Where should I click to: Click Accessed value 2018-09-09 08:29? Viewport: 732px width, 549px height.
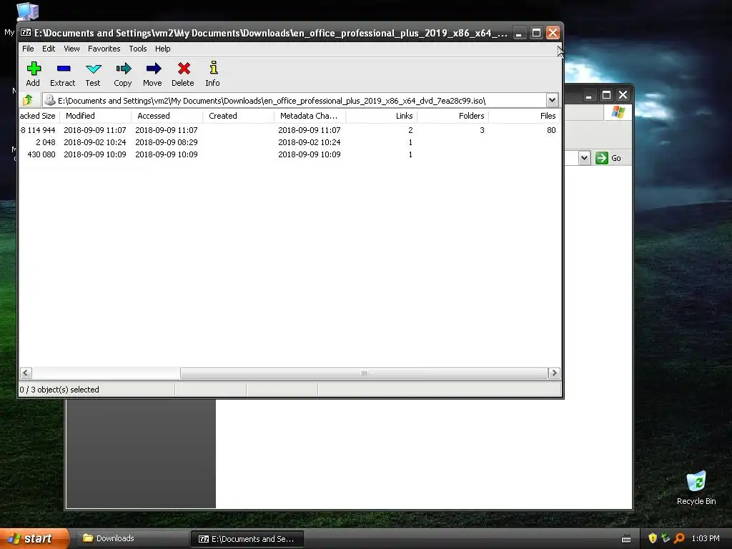tap(166, 142)
